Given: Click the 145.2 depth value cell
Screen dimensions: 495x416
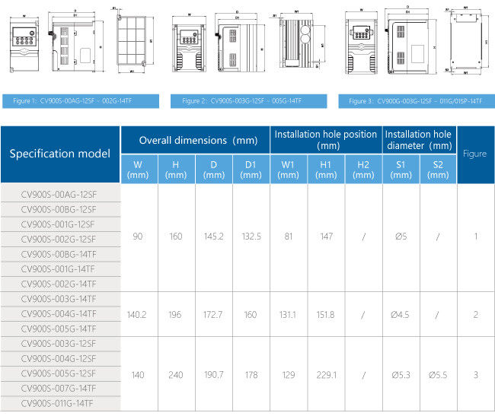Looking at the screenshot, I should coord(214,237).
